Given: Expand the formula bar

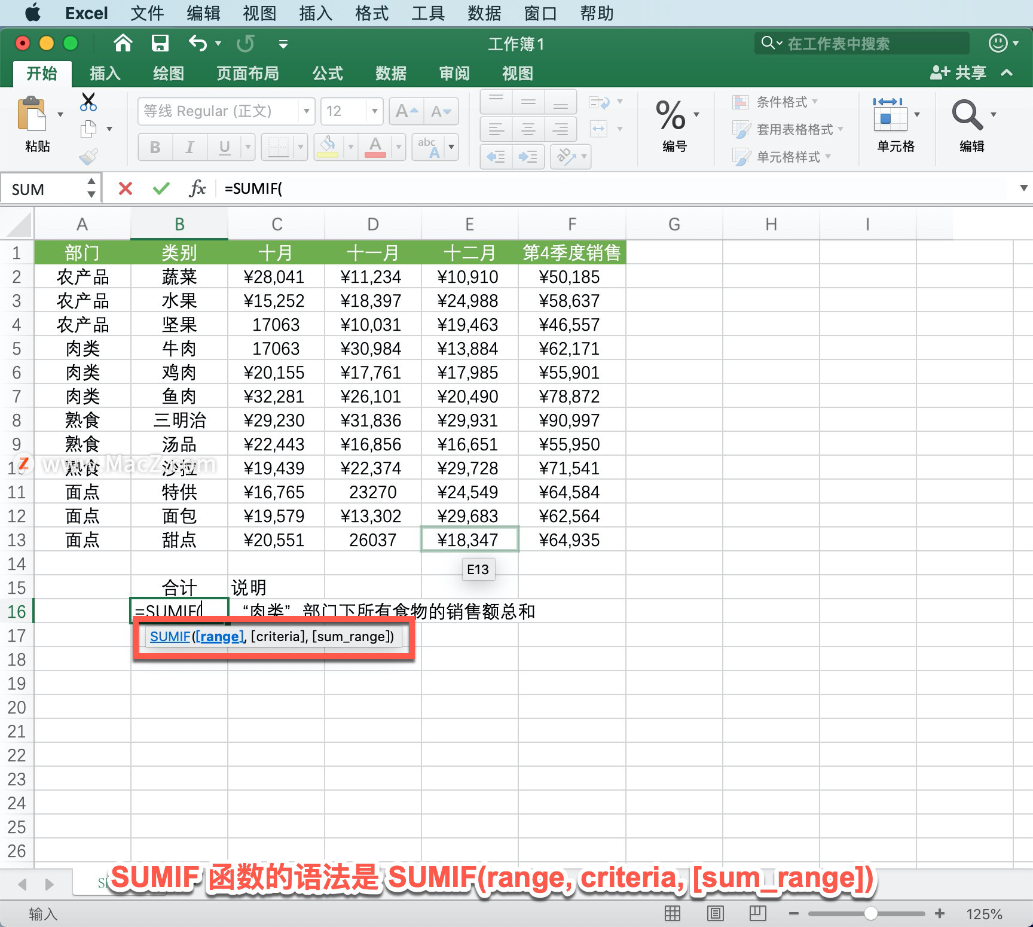Looking at the screenshot, I should pos(1023,188).
